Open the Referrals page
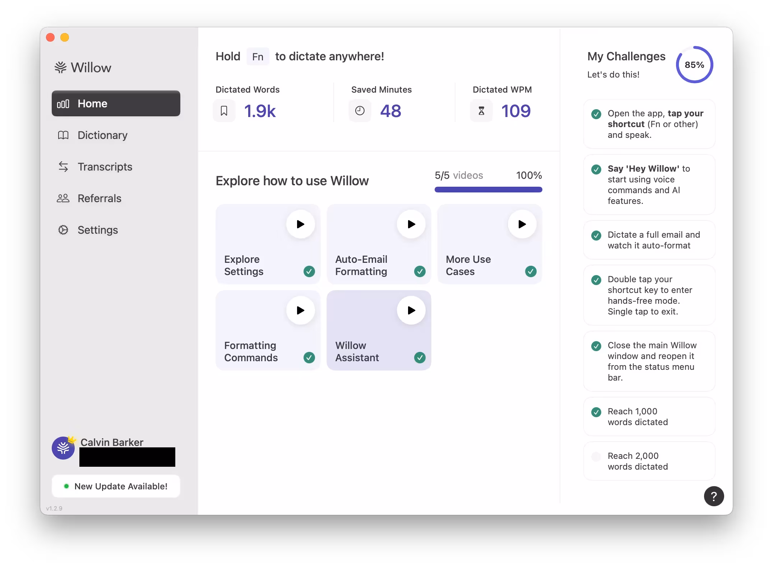The height and width of the screenshot is (568, 773). pos(99,199)
